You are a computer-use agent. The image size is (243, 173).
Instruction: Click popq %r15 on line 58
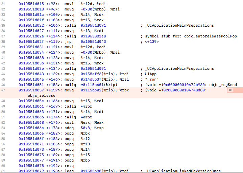pos(77,155)
